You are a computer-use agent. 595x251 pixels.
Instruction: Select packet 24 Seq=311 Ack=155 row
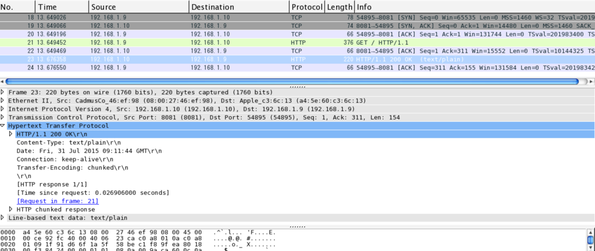pos(297,67)
